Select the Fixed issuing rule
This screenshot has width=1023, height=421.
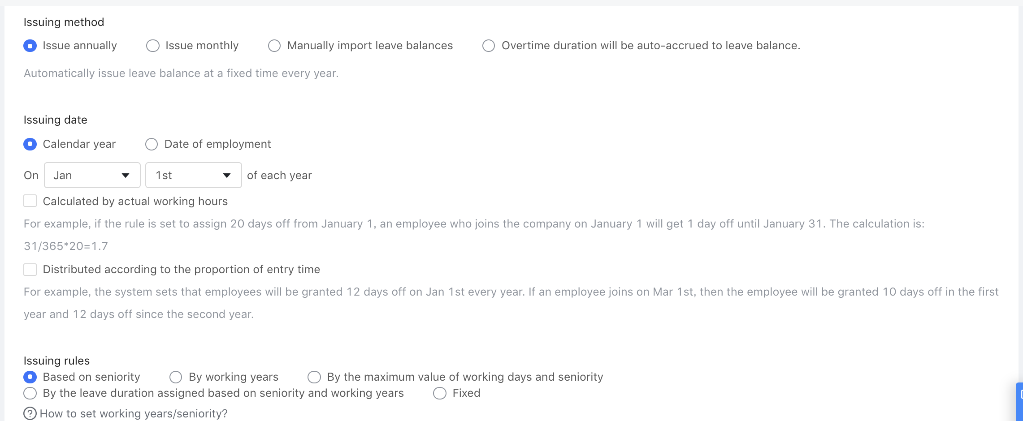tap(440, 393)
